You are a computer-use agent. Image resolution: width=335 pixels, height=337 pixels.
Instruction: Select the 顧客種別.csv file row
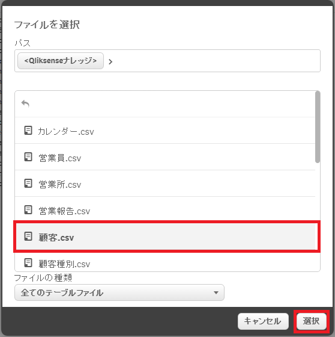[165, 262]
